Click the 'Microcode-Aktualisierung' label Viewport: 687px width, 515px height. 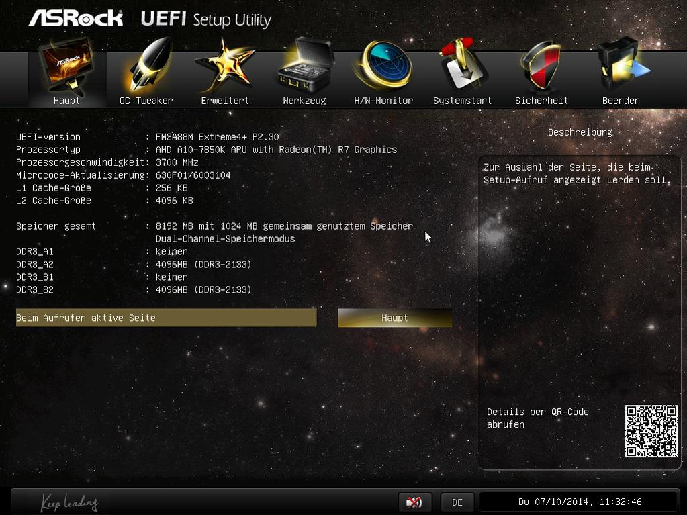80,175
